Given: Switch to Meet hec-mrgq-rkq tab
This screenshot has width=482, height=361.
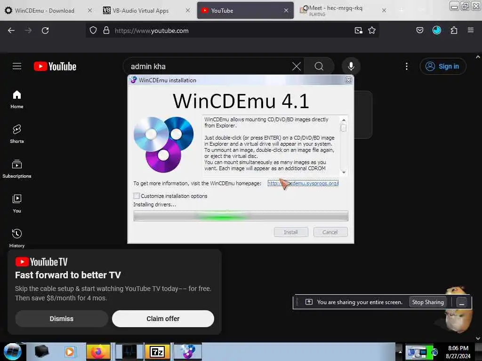Looking at the screenshot, I should click(x=336, y=10).
